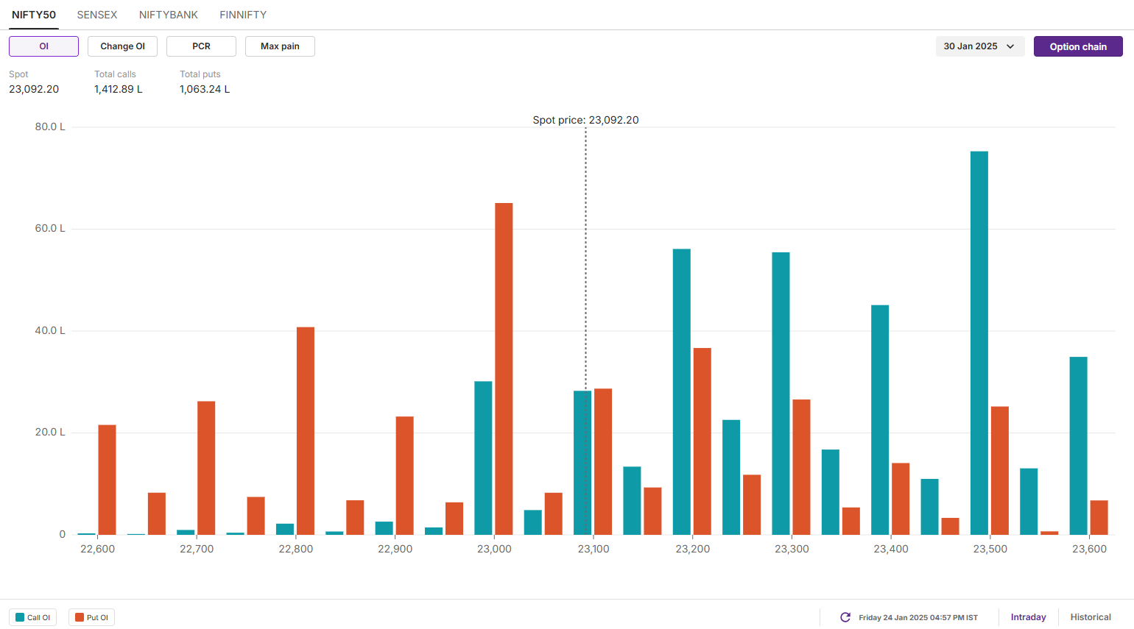
Task: Switch to the FINNIFTY tab
Action: coord(243,15)
